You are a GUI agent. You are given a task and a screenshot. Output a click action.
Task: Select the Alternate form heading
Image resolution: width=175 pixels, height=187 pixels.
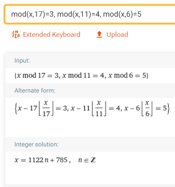click(35, 91)
